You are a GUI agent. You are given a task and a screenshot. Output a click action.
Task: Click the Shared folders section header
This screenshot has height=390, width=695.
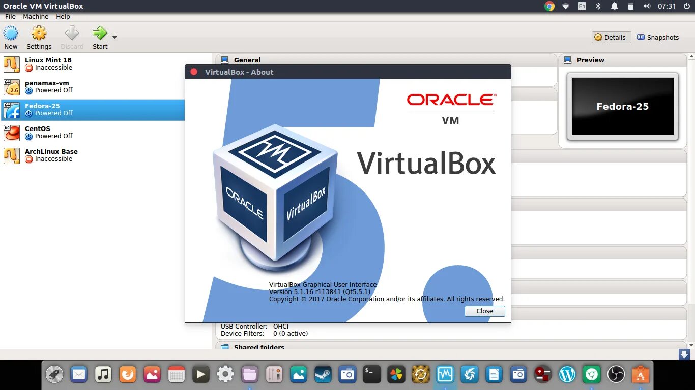[x=259, y=347]
